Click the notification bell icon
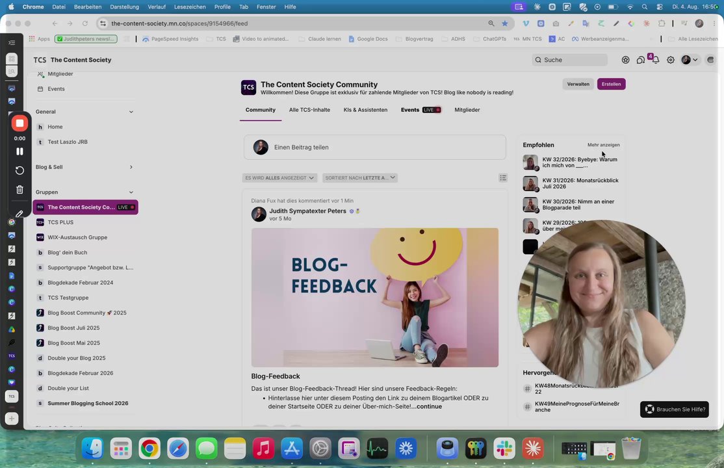The image size is (724, 468). click(656, 60)
